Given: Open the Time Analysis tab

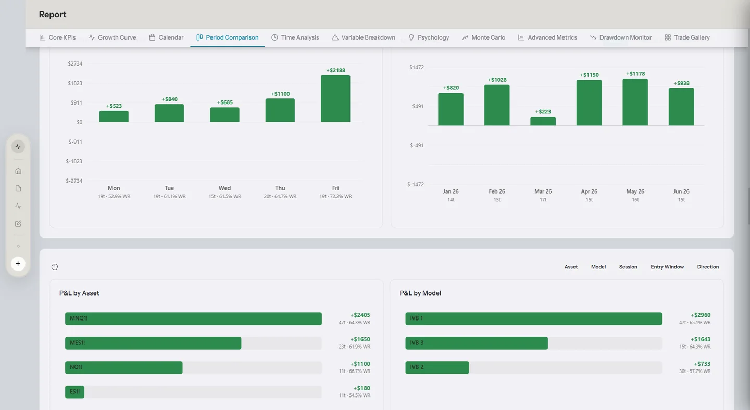Looking at the screenshot, I should (x=295, y=37).
